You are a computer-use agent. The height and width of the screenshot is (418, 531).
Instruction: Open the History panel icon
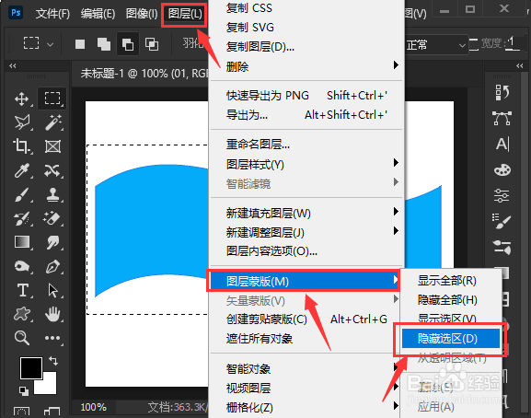(x=502, y=92)
